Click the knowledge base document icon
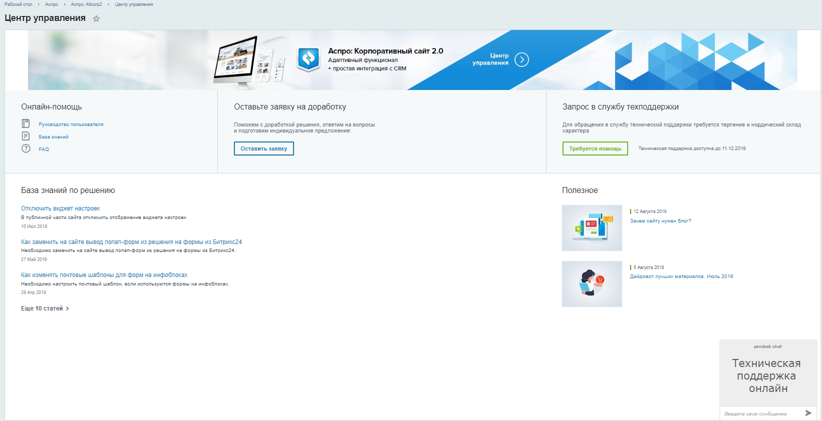Viewport: 822px width, 421px height. click(26, 136)
